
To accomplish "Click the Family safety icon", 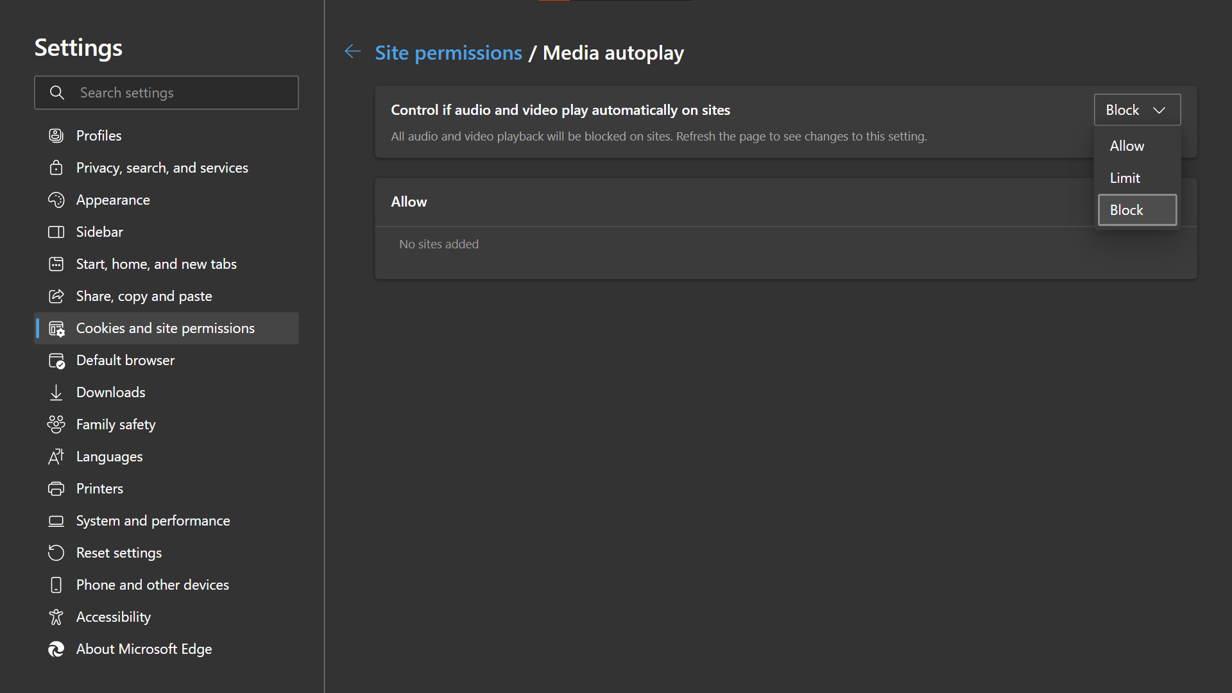I will tap(56, 424).
